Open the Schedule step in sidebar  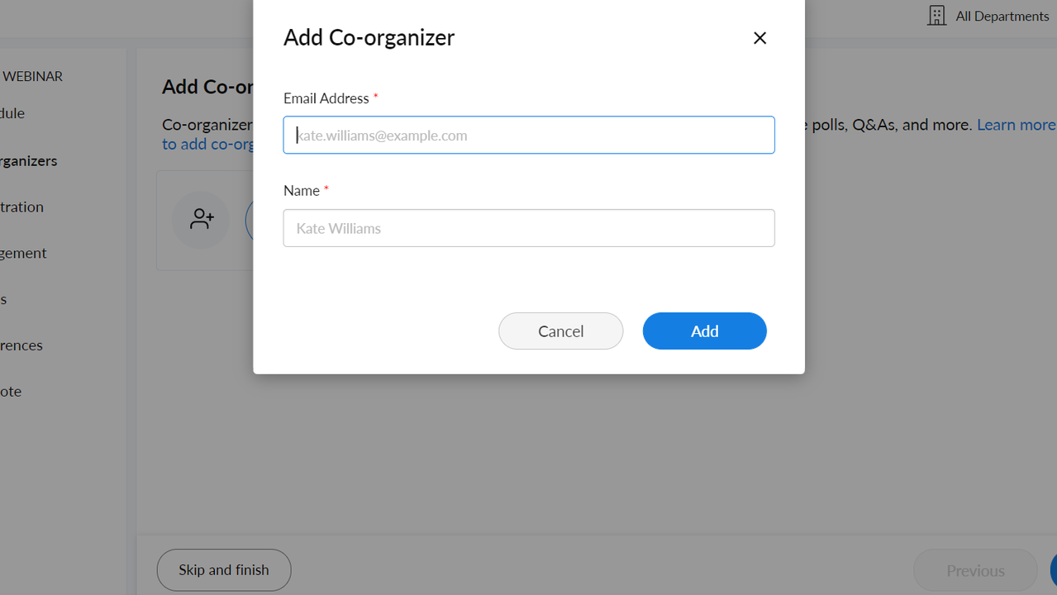[12, 113]
